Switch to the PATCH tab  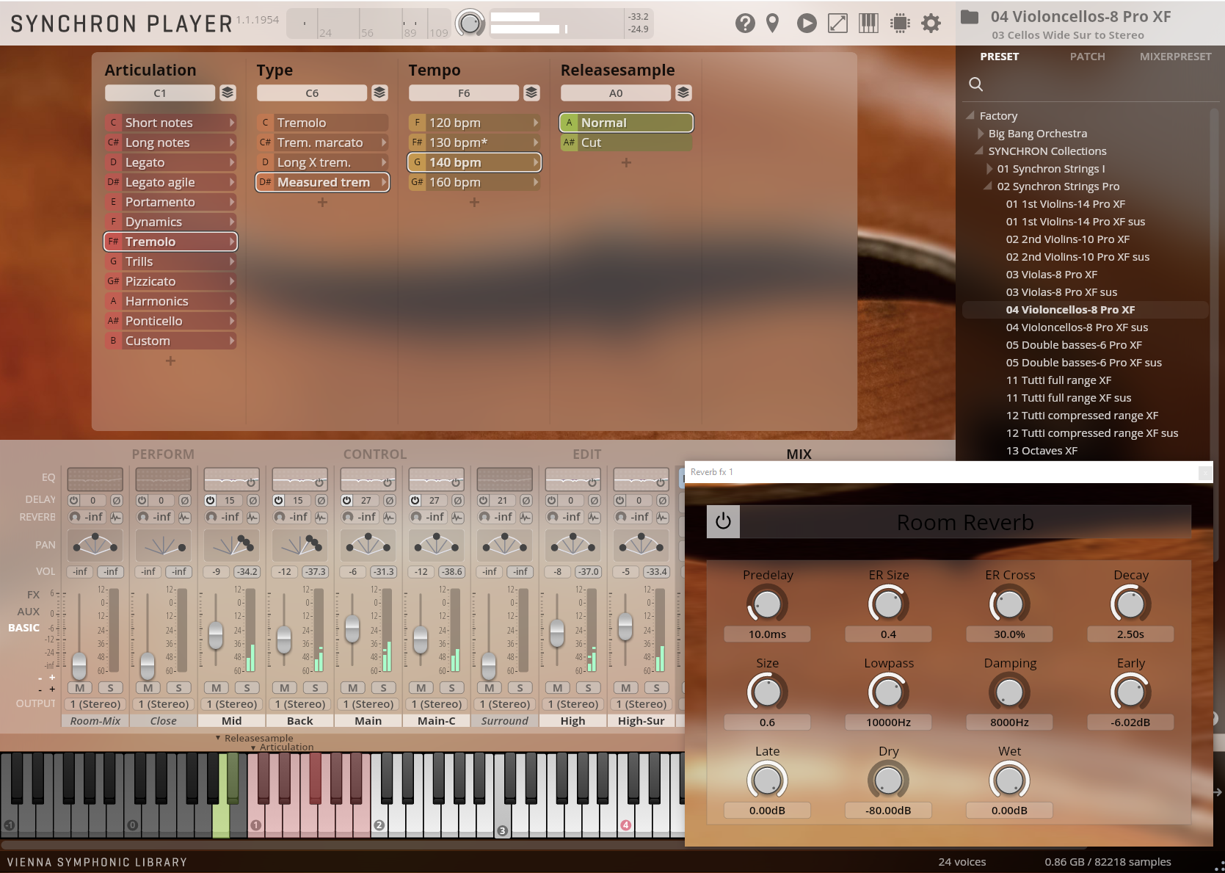(1087, 56)
